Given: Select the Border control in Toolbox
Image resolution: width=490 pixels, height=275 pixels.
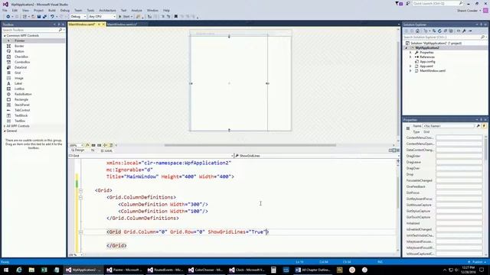Looking at the screenshot, I should click(x=19, y=46).
